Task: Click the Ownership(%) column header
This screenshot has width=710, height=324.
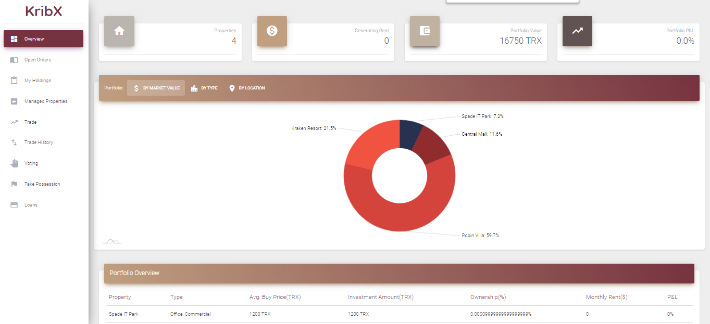Action: tap(488, 297)
